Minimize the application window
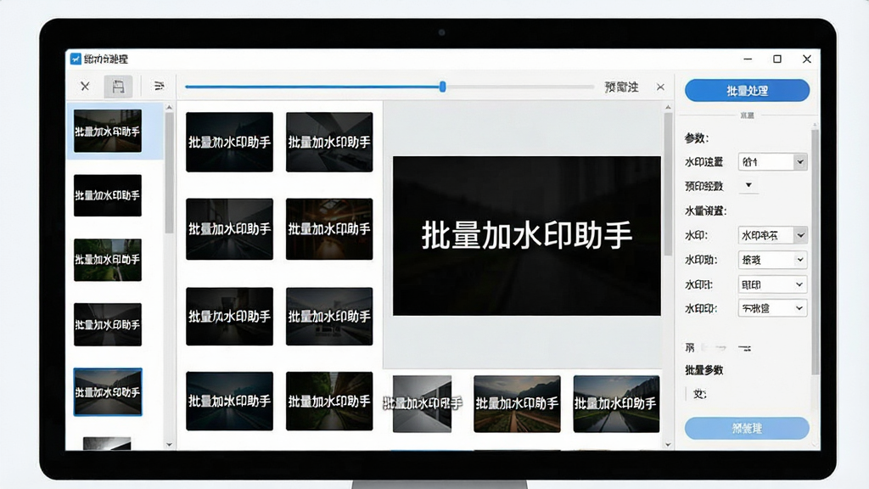The height and width of the screenshot is (489, 869). coord(748,59)
